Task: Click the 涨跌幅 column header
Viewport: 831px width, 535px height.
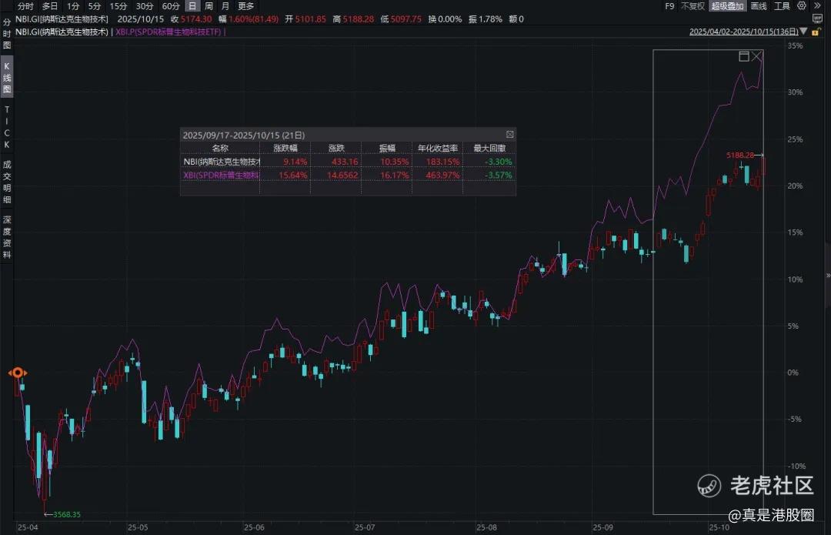Action: point(285,148)
